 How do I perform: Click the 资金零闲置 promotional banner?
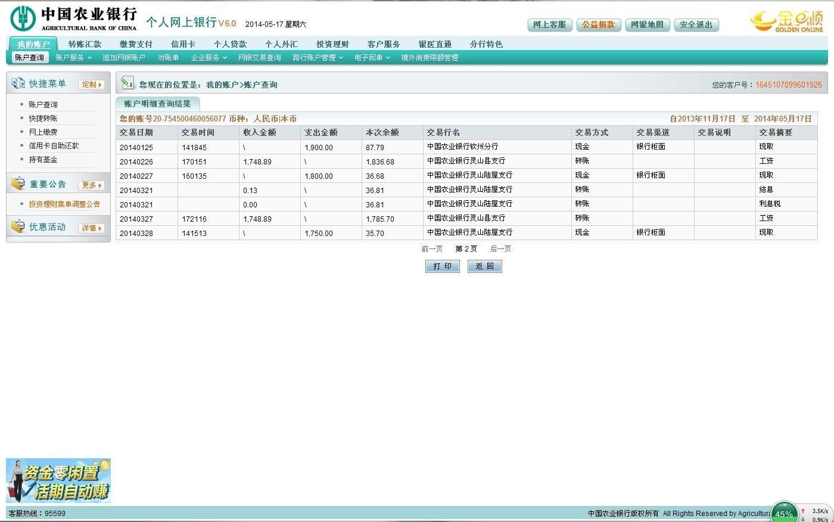(x=58, y=481)
